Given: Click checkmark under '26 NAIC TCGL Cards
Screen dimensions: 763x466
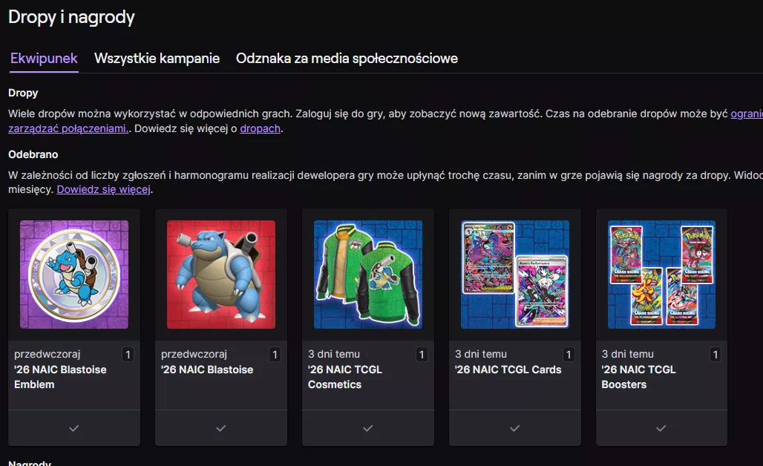Looking at the screenshot, I should point(515,428).
